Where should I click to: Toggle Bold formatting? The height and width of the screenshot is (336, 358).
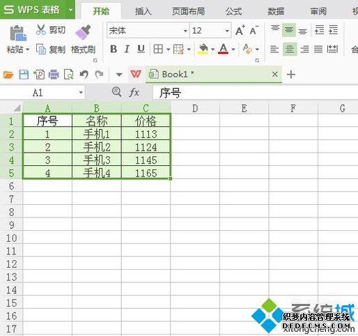[x=114, y=49]
